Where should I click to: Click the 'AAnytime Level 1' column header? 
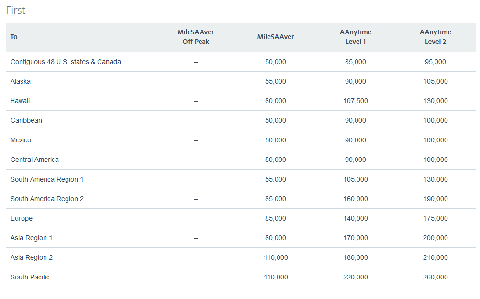pyautogui.click(x=356, y=37)
